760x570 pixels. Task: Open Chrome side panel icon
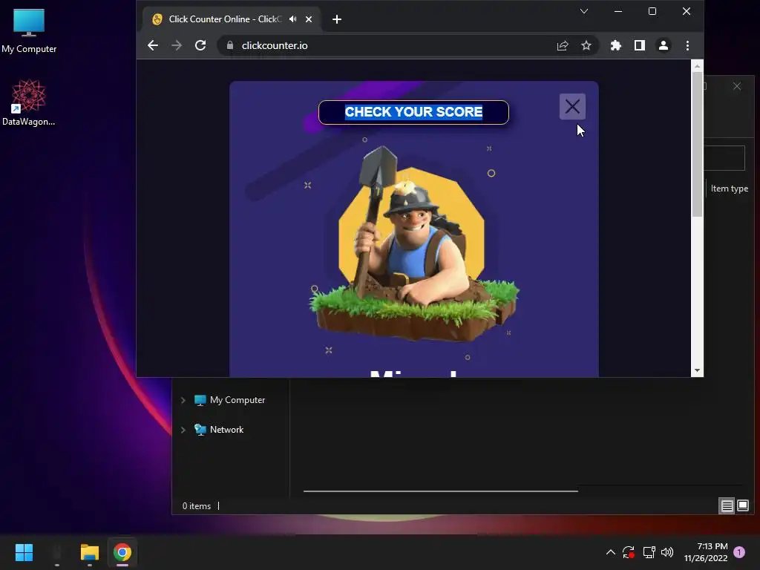point(639,45)
